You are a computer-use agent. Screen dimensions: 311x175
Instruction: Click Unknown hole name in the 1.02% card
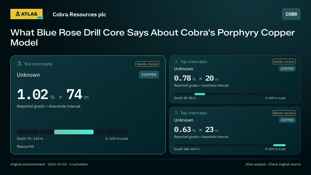28,75
